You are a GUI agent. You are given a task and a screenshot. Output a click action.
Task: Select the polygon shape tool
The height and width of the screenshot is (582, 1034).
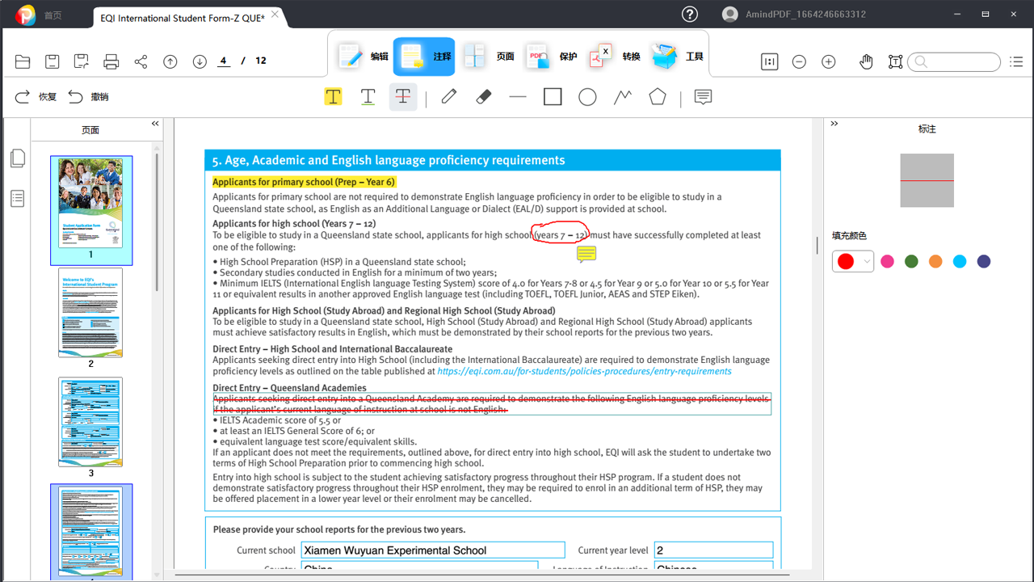point(658,97)
